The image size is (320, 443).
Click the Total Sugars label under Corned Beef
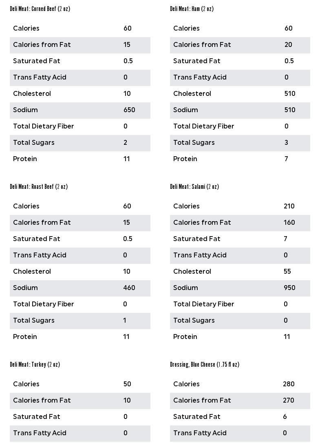tap(34, 143)
